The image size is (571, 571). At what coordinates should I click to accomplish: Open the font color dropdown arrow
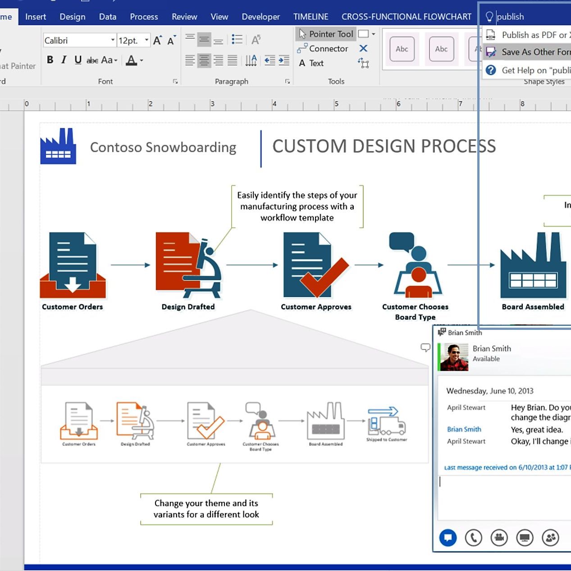pyautogui.click(x=142, y=60)
